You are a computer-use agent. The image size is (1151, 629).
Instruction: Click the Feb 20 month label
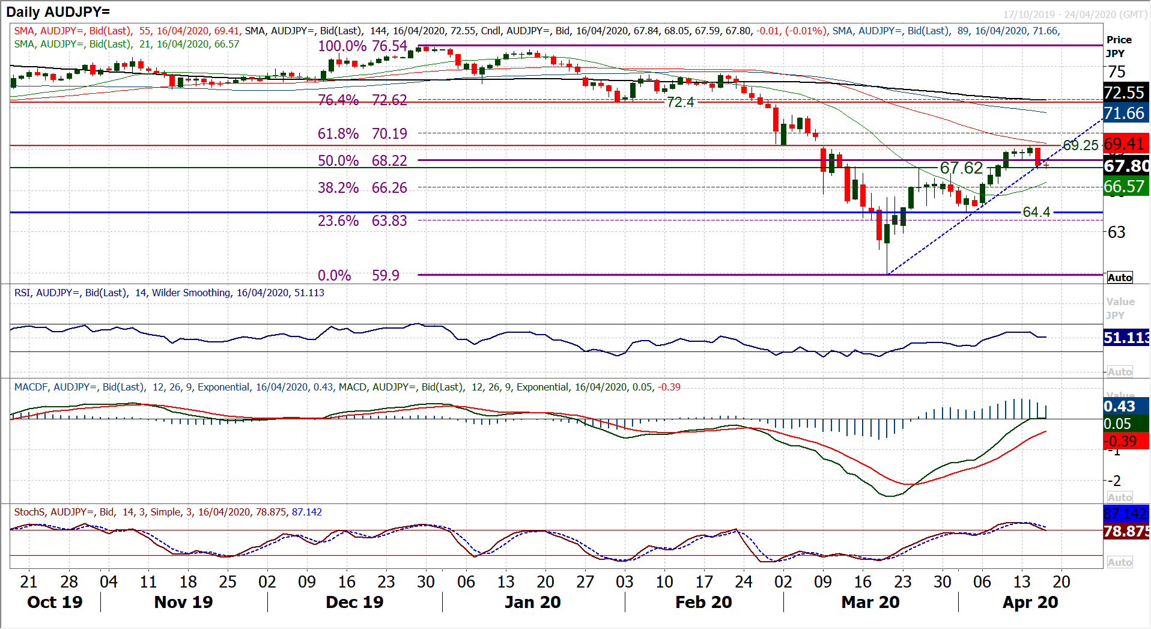703,602
